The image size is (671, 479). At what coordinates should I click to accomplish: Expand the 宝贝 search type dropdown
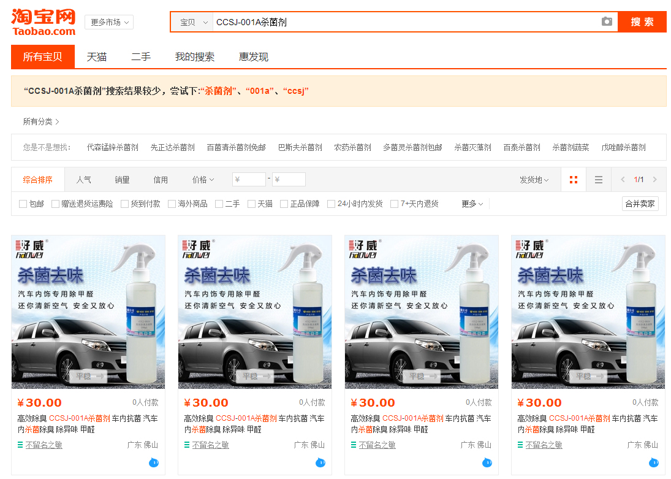[192, 22]
